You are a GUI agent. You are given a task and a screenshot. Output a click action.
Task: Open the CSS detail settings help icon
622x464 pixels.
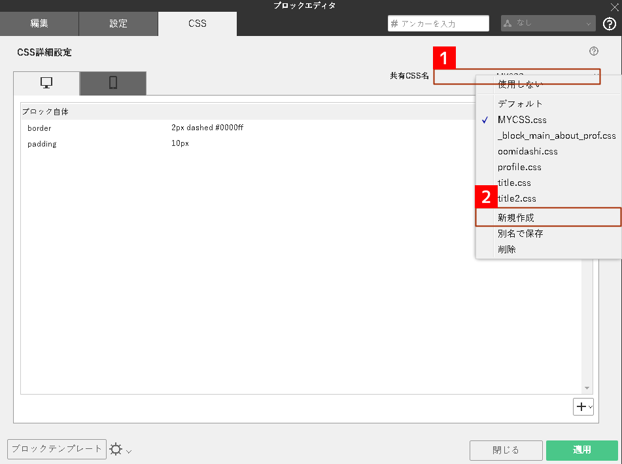(x=593, y=51)
